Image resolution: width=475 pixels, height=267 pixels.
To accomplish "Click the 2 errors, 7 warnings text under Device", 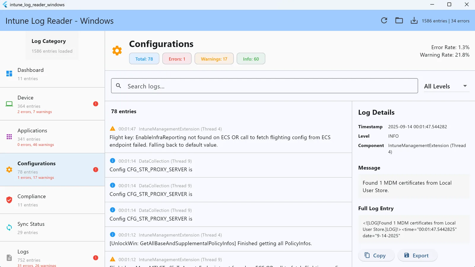I will pyautogui.click(x=35, y=112).
